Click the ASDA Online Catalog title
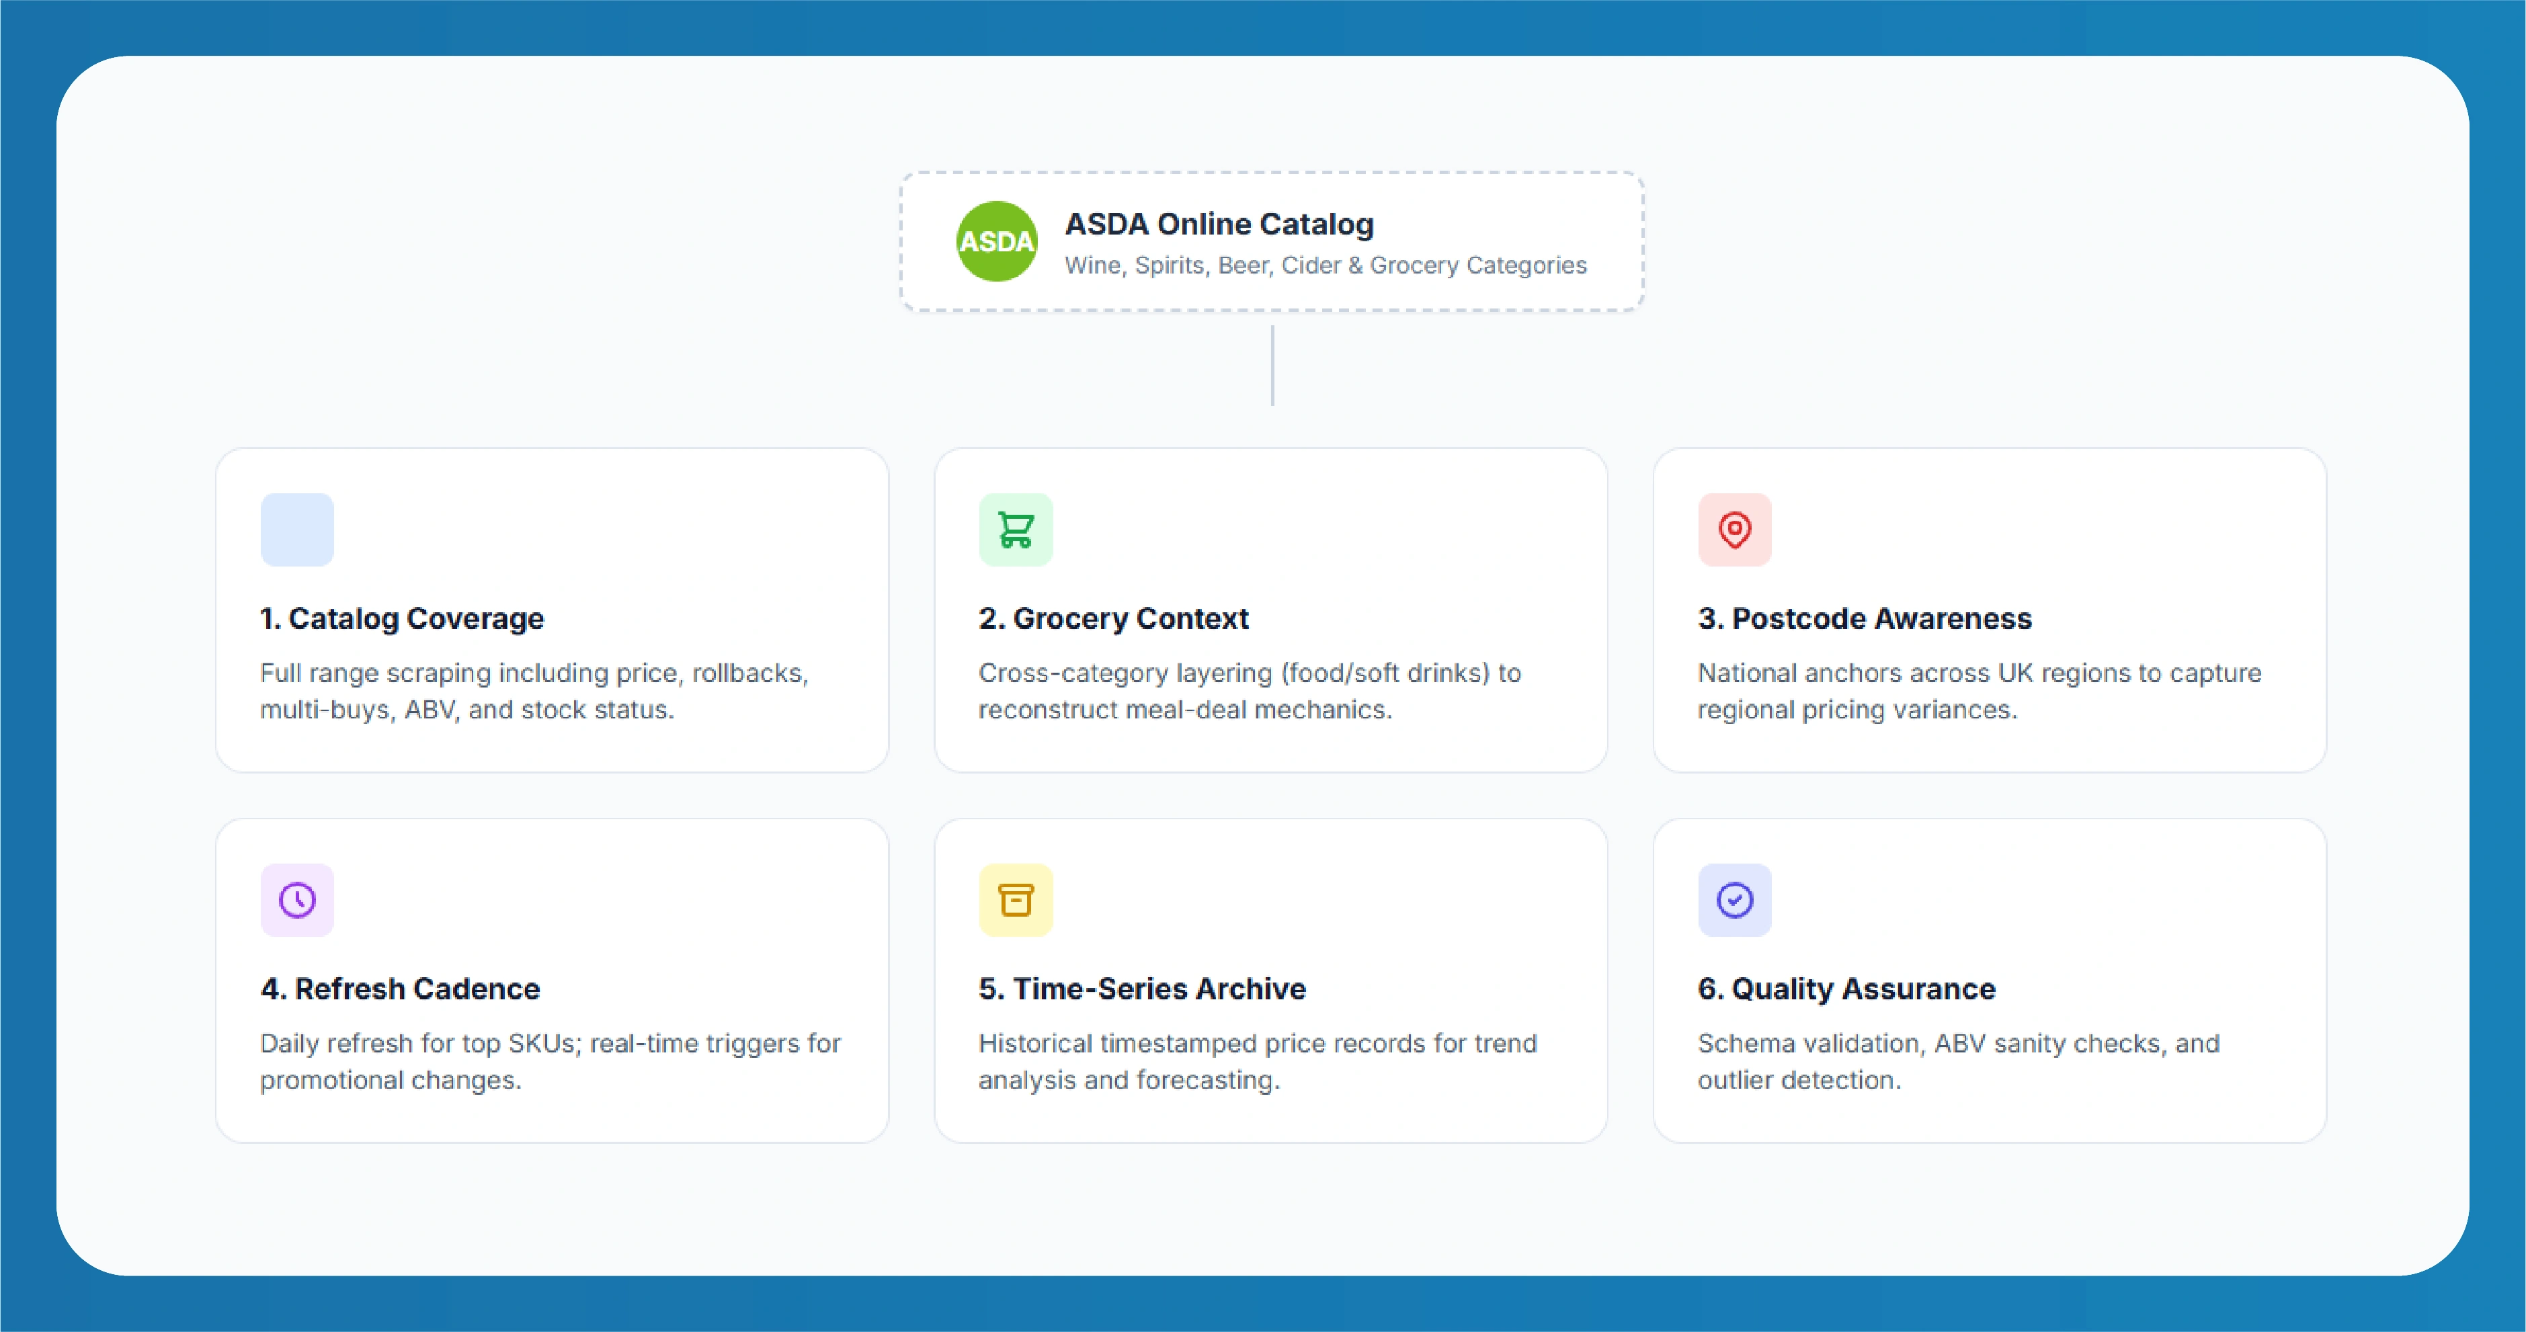This screenshot has height=1332, width=2526. pyautogui.click(x=1219, y=224)
